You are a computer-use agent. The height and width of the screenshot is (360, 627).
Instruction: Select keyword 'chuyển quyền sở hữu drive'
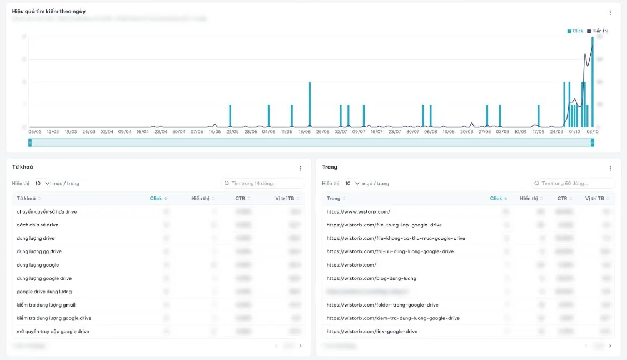click(x=47, y=211)
